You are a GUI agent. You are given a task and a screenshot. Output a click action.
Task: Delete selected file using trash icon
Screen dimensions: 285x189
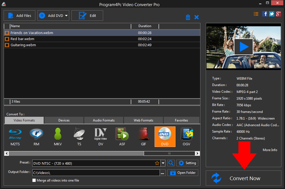188,17
